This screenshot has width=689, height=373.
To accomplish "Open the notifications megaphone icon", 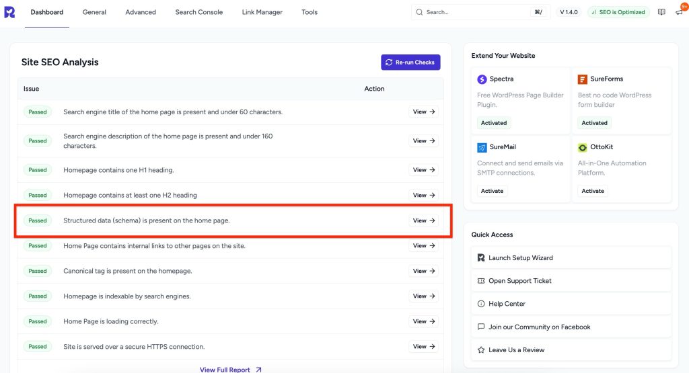I will click(x=679, y=12).
